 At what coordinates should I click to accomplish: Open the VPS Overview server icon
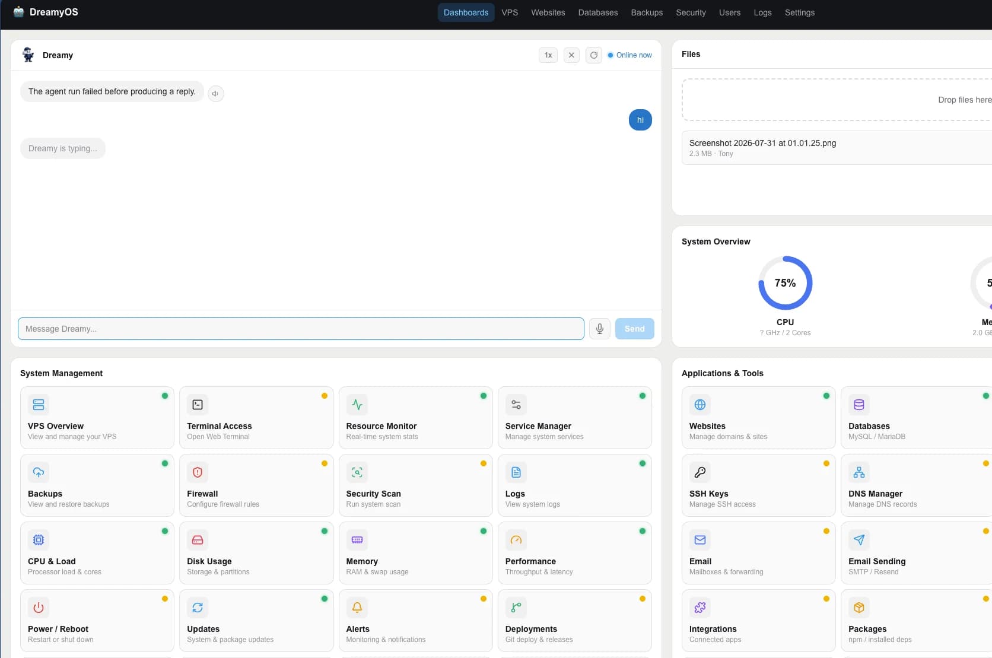39,405
